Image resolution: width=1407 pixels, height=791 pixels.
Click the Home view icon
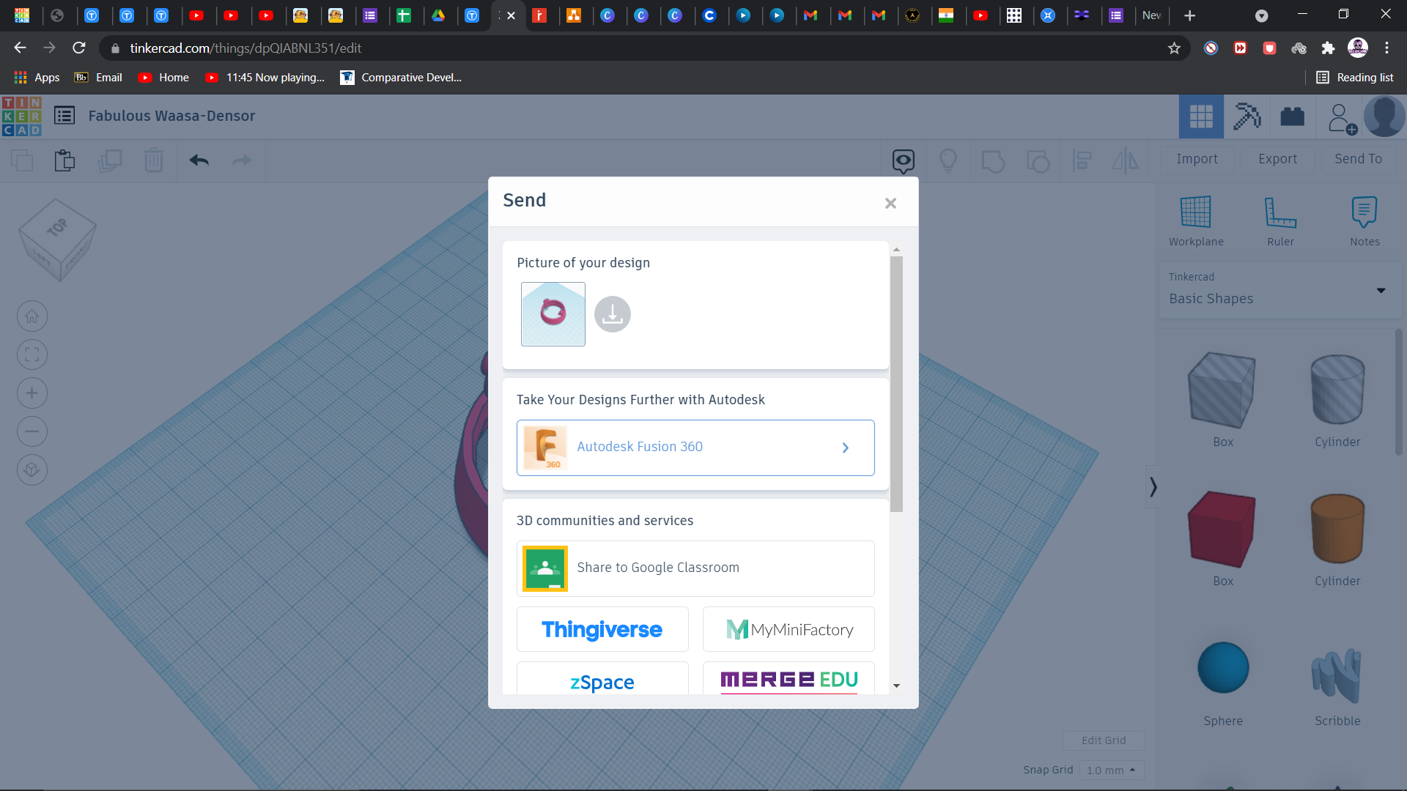[x=32, y=316]
